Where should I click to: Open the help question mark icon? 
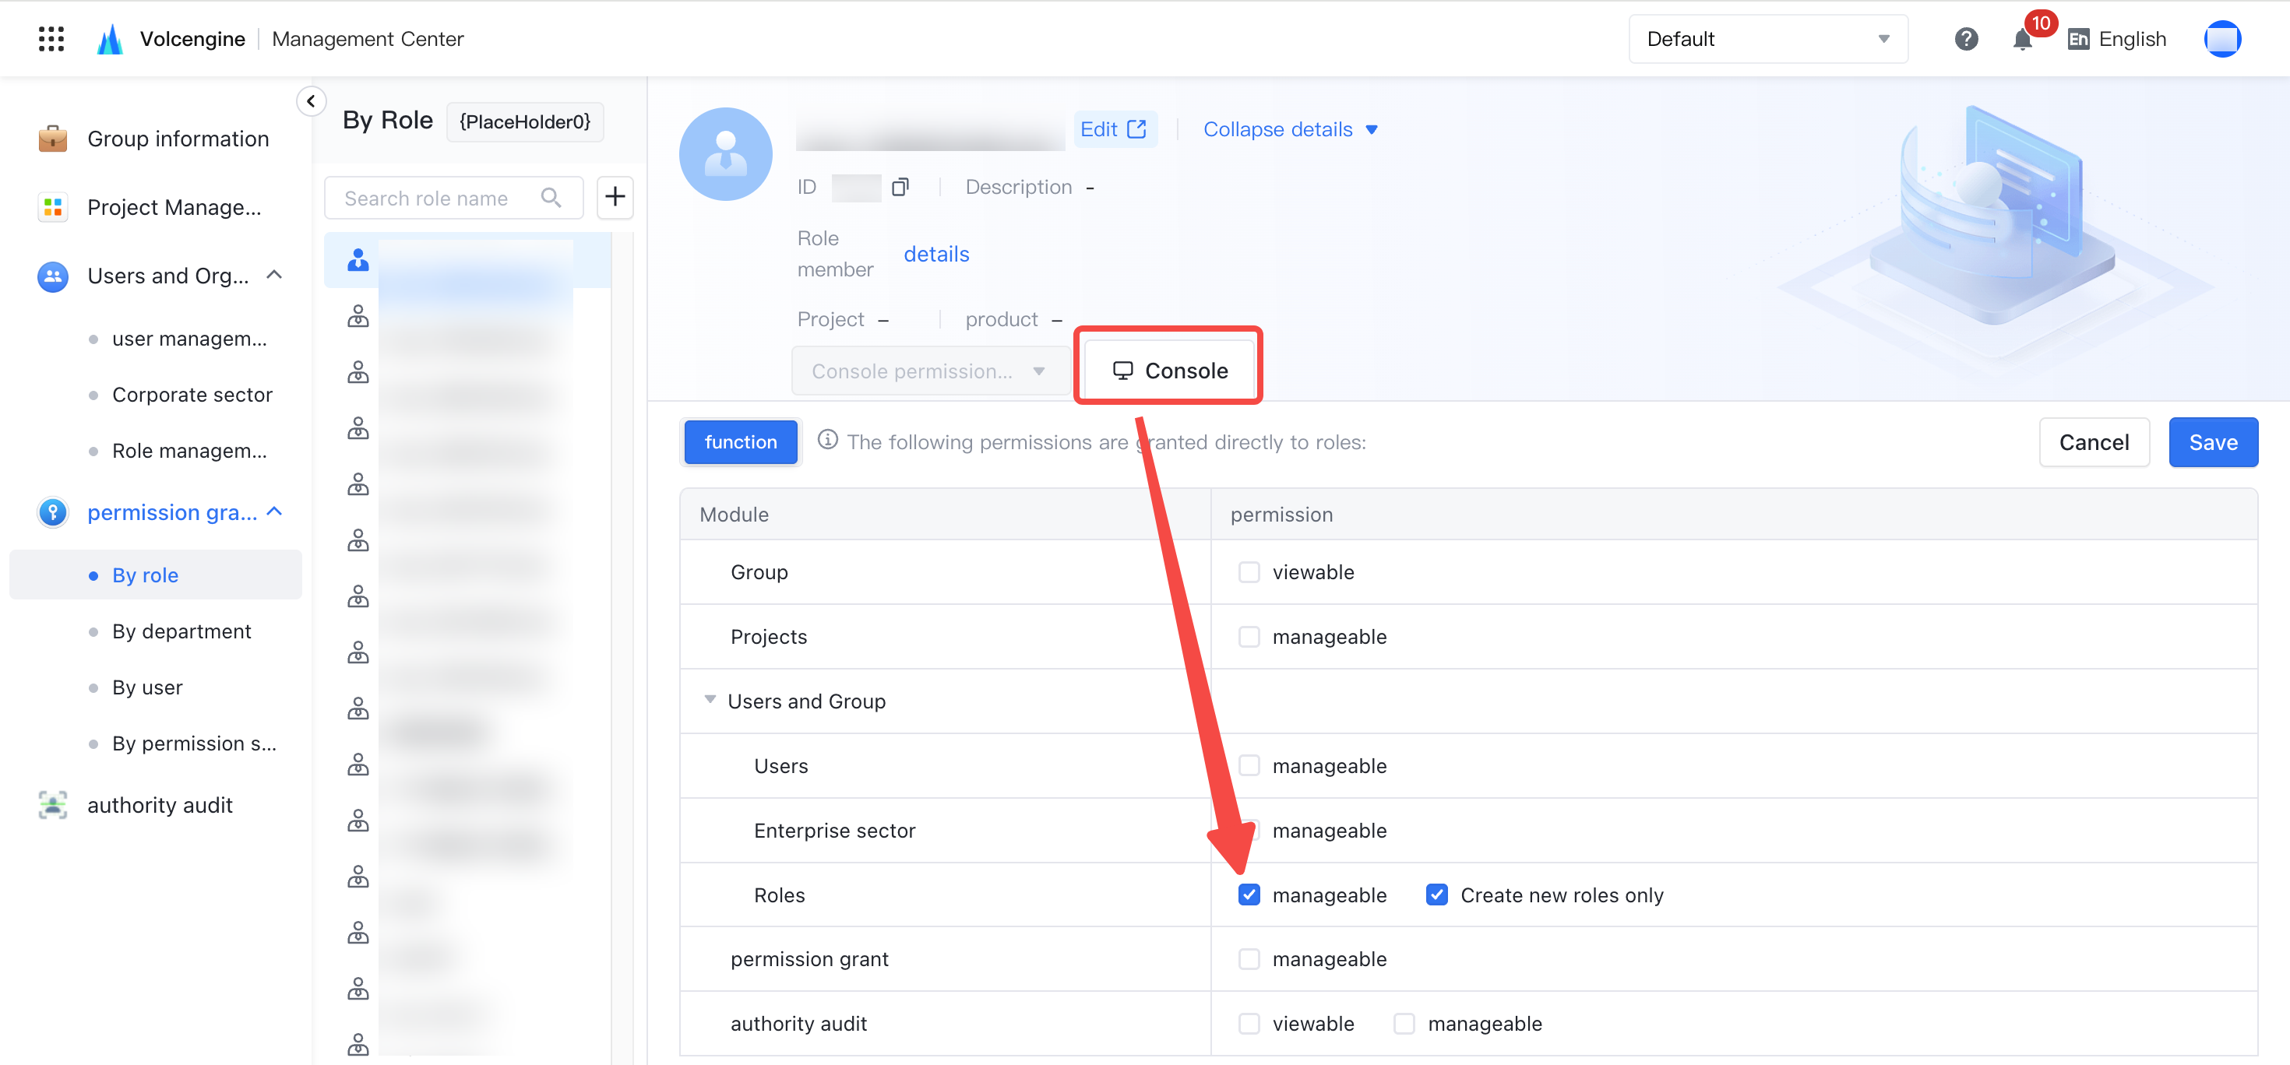point(1965,39)
